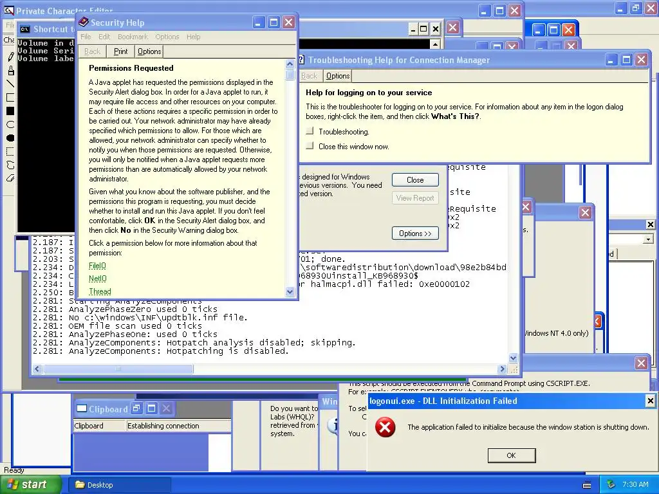
Task: Open the Thread permission link
Action: 100,291
